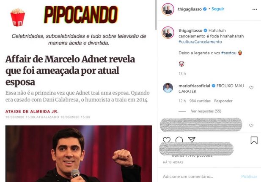Viewport: 261px width, 182px height.
Task: View 984 curtidas on comment
Action: coord(200,101)
